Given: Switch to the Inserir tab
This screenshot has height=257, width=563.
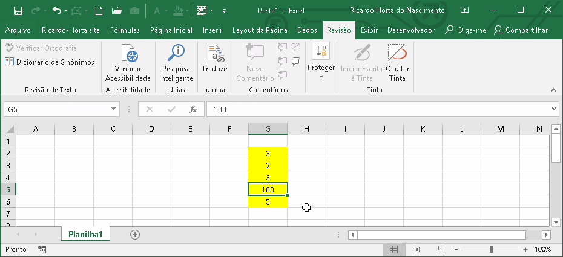Looking at the screenshot, I should click(x=212, y=30).
